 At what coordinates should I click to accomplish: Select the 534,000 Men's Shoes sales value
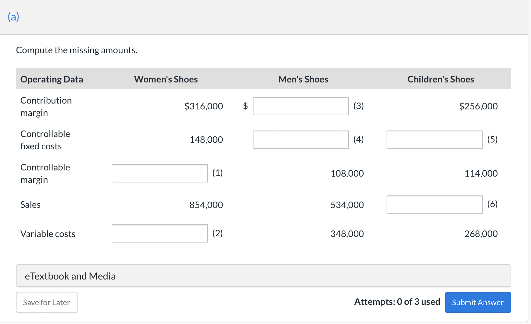347,205
